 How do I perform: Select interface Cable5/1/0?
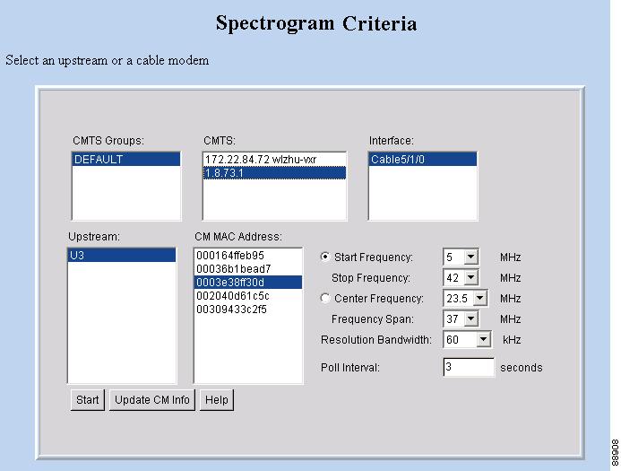423,160
